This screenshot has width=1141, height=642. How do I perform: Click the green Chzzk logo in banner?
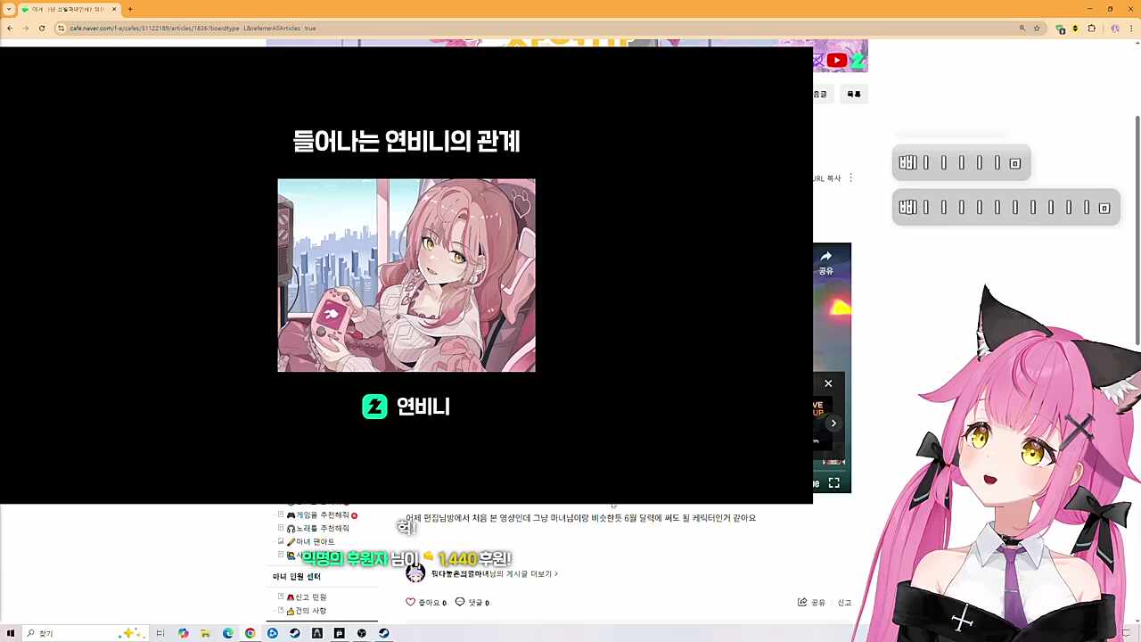coord(858,61)
